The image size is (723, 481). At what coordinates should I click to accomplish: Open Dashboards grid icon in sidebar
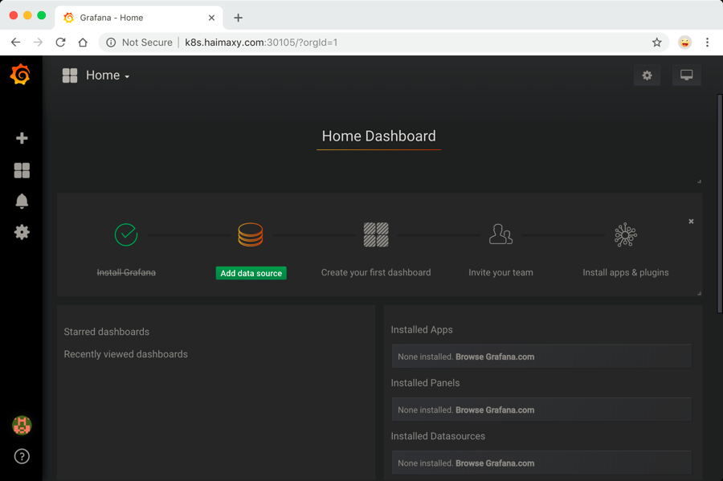point(22,170)
